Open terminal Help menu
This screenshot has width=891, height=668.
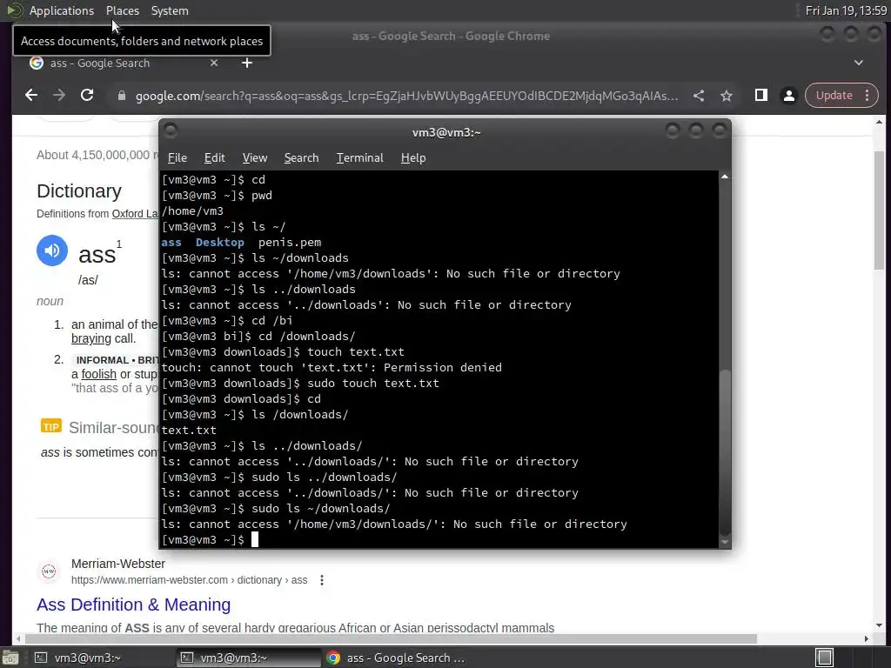point(413,158)
